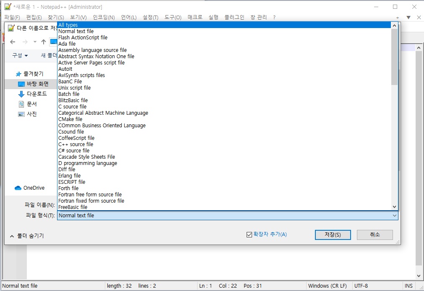Click Windows (CR LF) in status bar

(x=328, y=286)
